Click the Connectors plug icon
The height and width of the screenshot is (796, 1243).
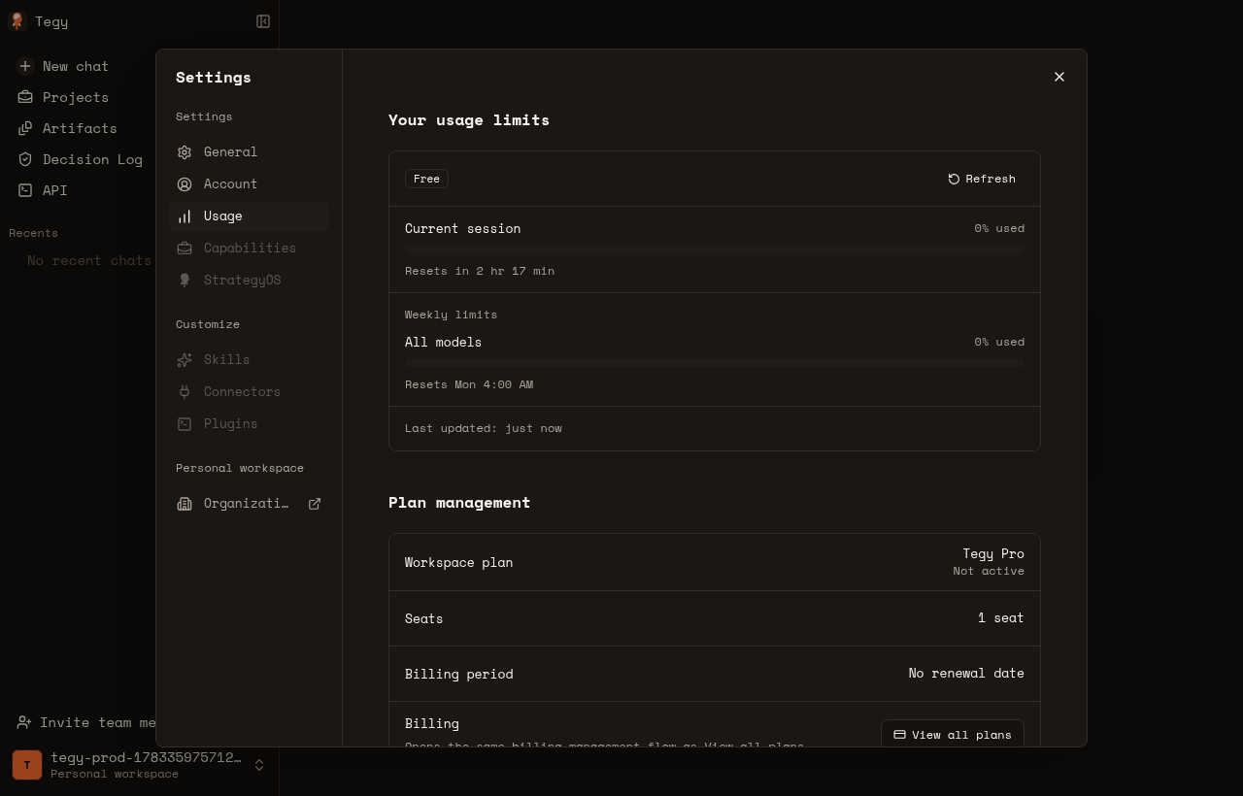(185, 392)
